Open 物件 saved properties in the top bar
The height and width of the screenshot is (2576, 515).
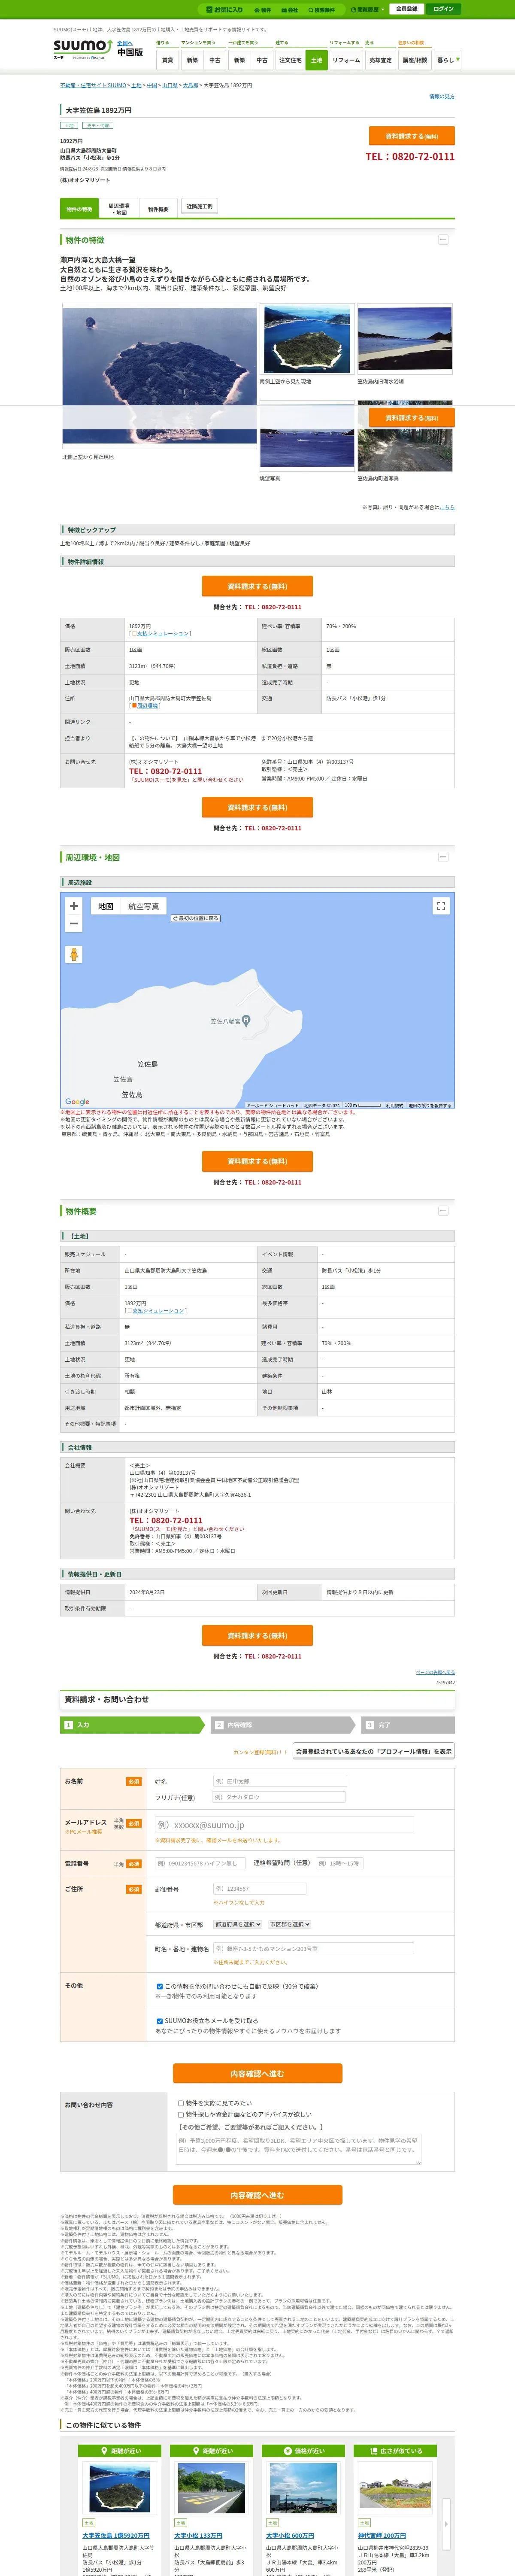263,9
